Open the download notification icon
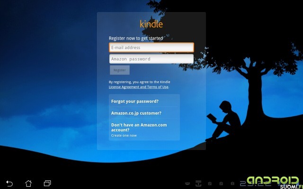 [198, 183]
